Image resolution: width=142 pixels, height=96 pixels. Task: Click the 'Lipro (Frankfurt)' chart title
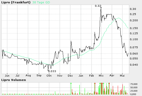pyautogui.click(x=16, y=2)
